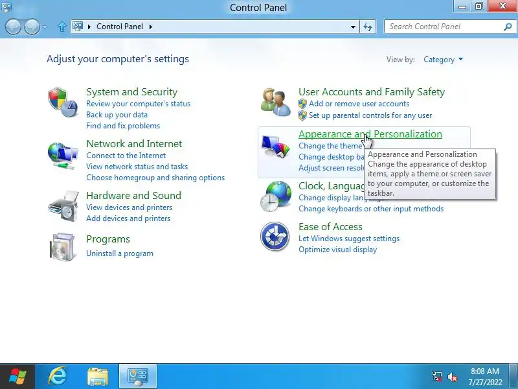The image size is (518, 389).
Task: Open Hardware and Sound category
Action: [133, 196]
